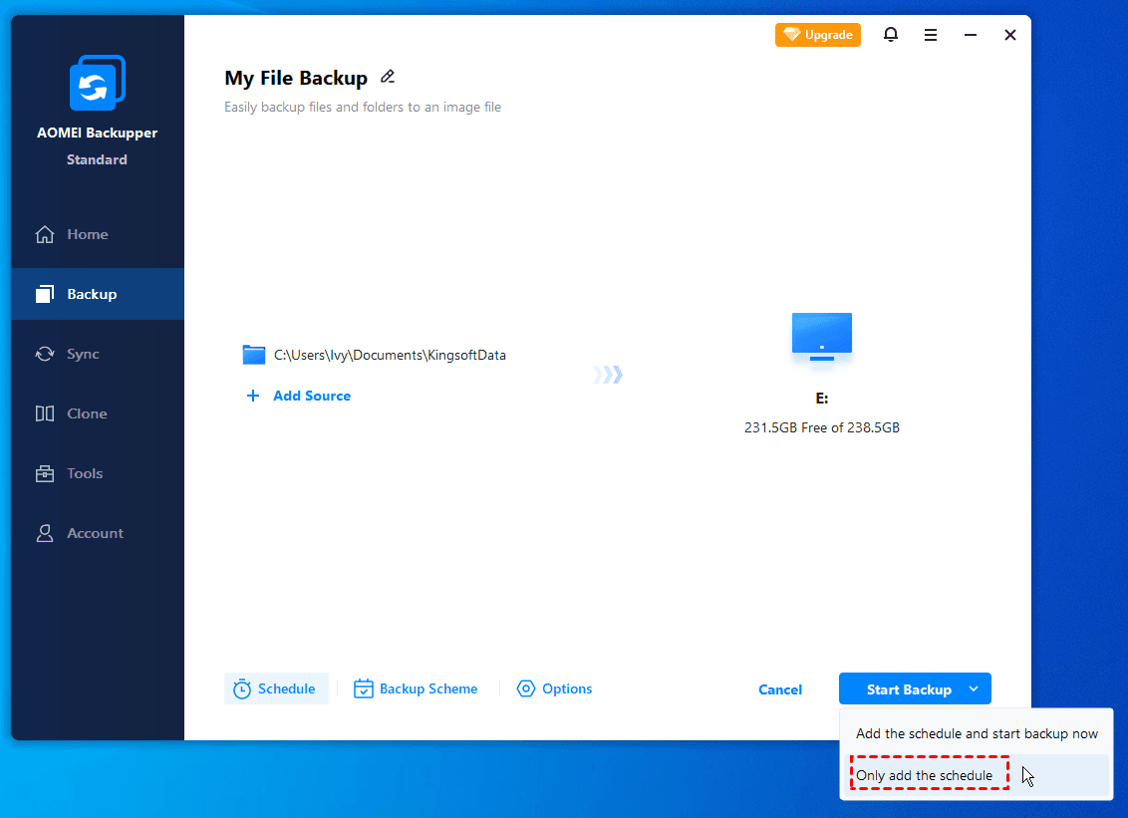Edit the task name with pencil icon
The width and height of the screenshot is (1128, 818).
coord(388,77)
